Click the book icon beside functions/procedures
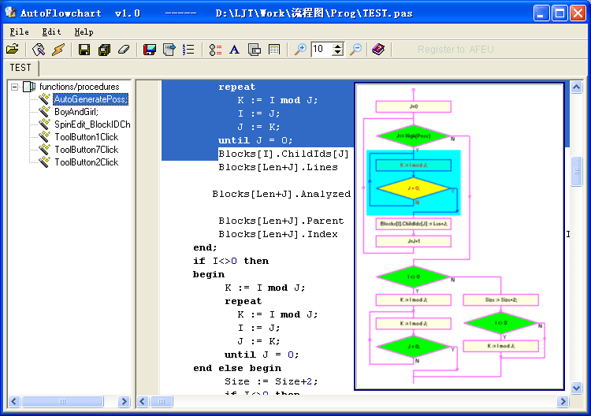Image resolution: width=591 pixels, height=416 pixels. pos(29,87)
